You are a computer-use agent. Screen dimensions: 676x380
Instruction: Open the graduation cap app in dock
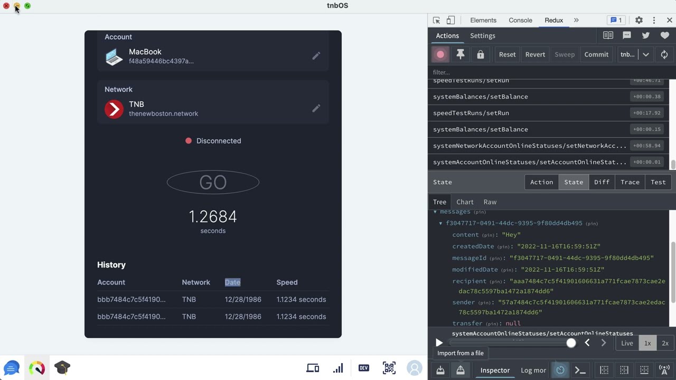(x=62, y=368)
